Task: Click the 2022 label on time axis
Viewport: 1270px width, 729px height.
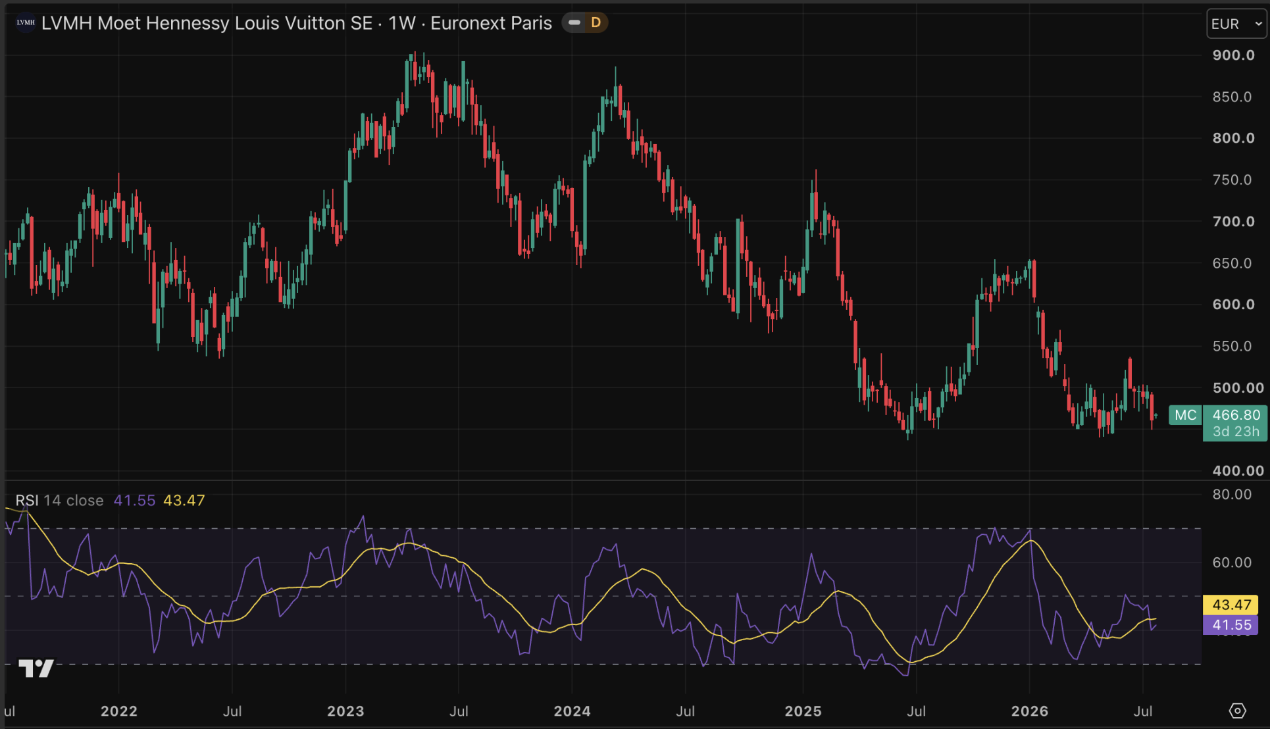Action: click(x=119, y=711)
